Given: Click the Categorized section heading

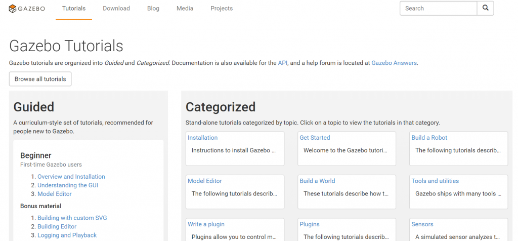Looking at the screenshot, I should (221, 107).
